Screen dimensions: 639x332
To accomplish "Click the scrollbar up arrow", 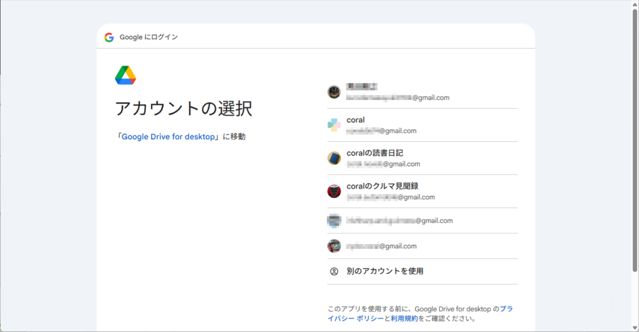I will point(635,4).
